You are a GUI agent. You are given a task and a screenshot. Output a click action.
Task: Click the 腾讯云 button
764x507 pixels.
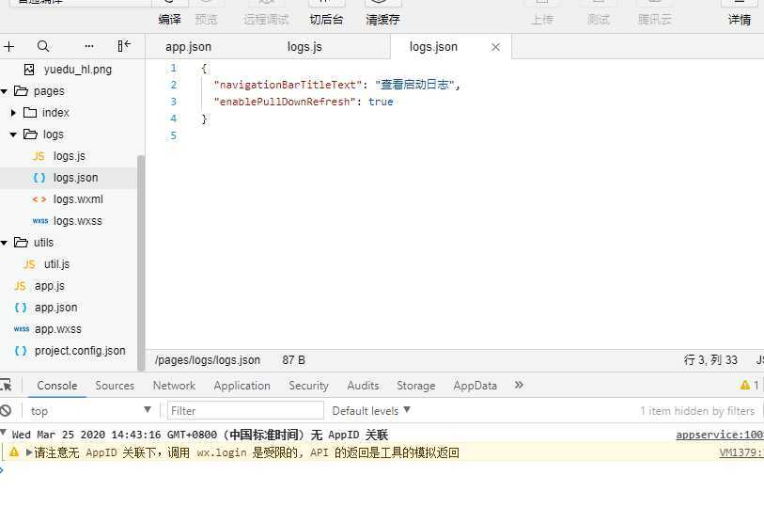coord(655,20)
